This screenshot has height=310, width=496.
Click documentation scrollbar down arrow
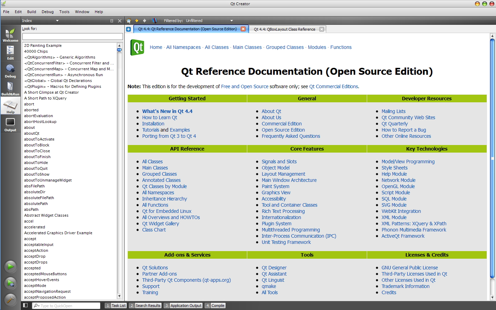pyautogui.click(x=492, y=297)
